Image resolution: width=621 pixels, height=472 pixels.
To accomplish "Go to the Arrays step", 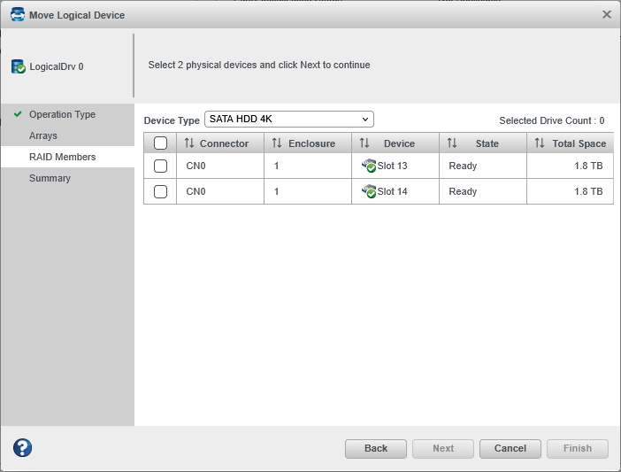I will click(42, 135).
